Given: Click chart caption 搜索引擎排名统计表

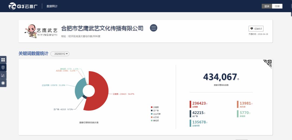Looking at the screenshot, I should click(x=89, y=122).
